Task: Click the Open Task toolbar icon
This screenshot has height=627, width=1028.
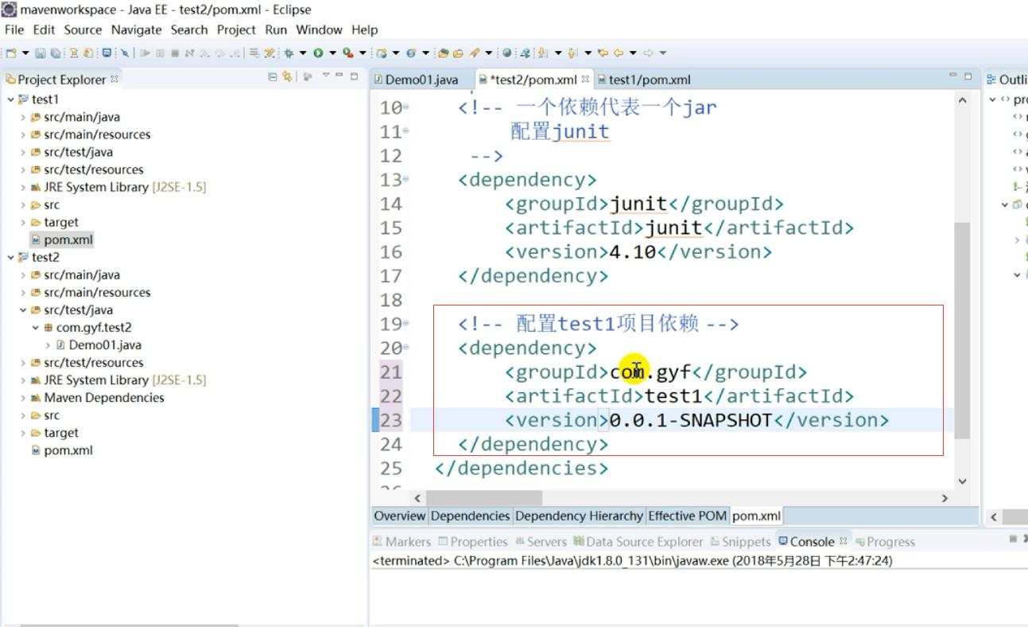Action: 458,53
